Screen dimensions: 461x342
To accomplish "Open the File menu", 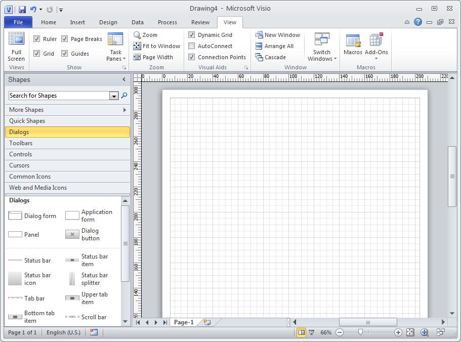I will (18, 22).
